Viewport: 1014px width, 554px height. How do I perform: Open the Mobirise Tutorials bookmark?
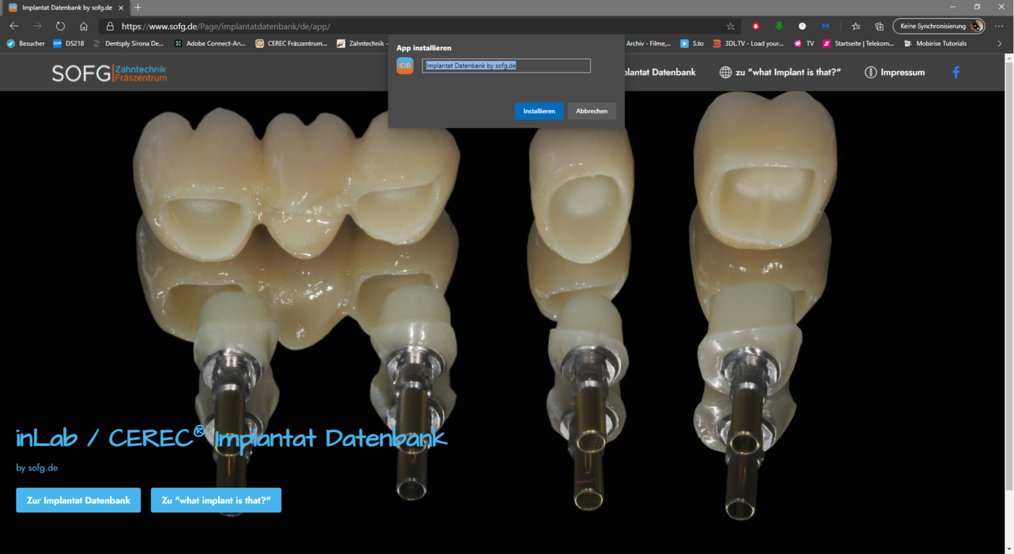point(935,43)
